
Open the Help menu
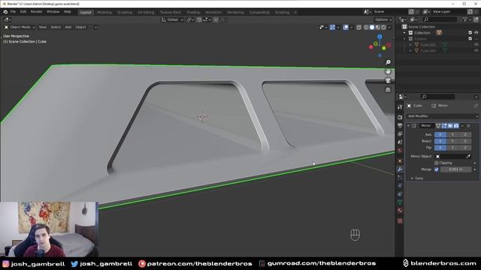coord(67,12)
